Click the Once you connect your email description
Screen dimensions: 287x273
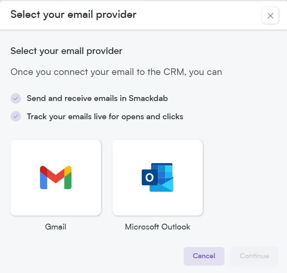click(116, 72)
